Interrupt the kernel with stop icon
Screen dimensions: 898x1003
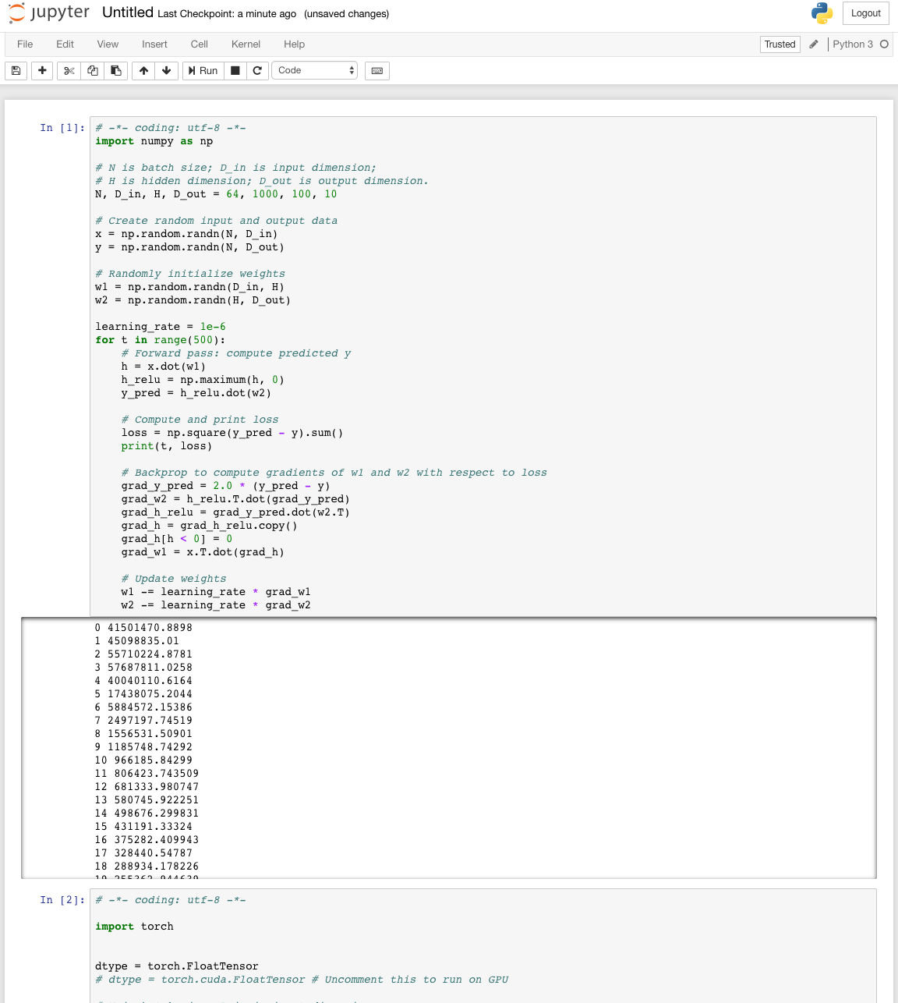click(x=235, y=71)
